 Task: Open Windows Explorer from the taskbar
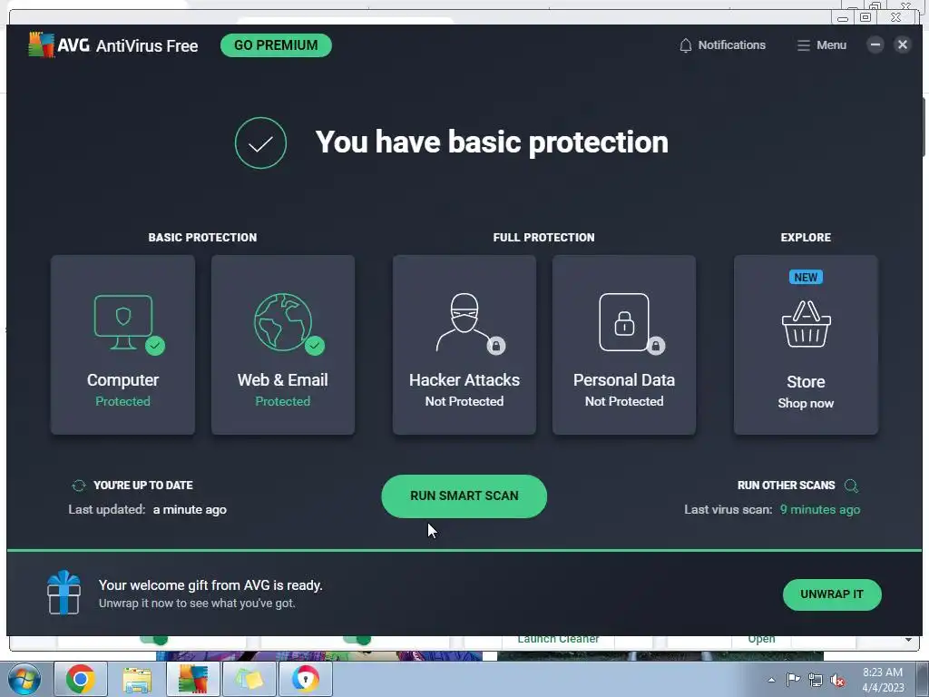tap(137, 679)
